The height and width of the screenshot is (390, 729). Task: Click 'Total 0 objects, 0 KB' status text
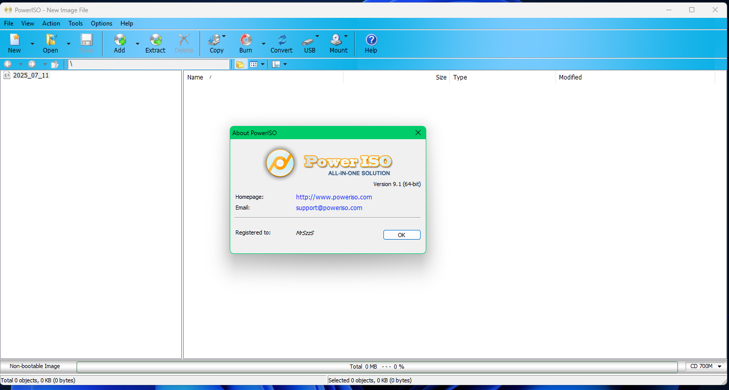pos(38,380)
